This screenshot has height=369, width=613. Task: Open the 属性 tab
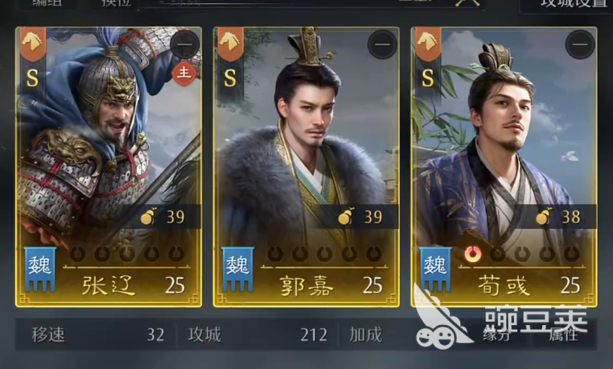tap(563, 335)
